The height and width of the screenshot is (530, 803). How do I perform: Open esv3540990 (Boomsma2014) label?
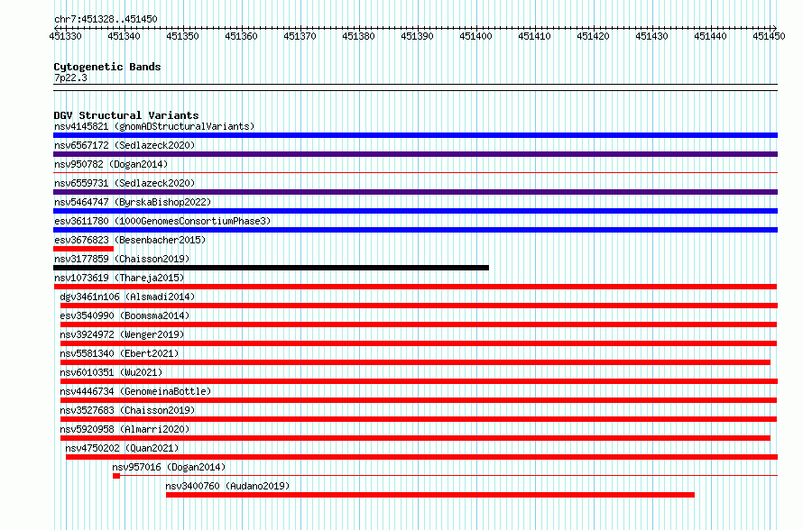tap(125, 315)
